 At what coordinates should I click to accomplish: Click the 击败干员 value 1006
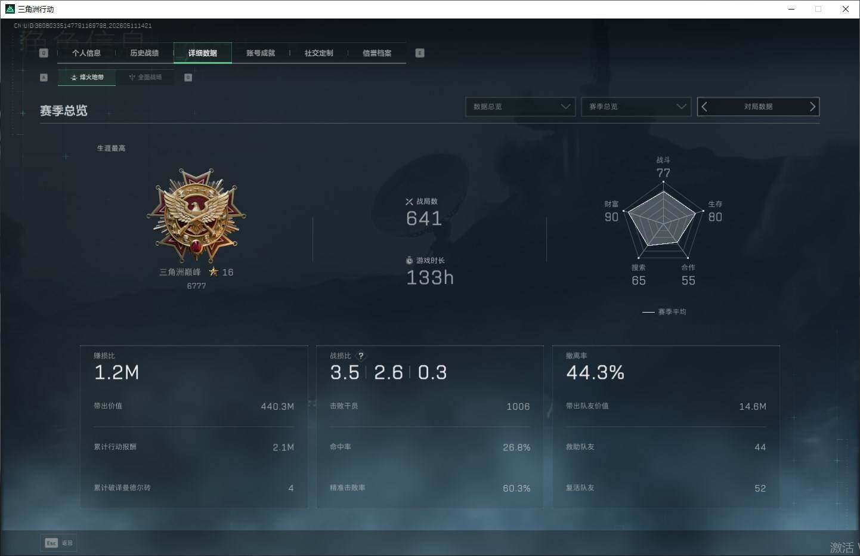[x=518, y=406]
